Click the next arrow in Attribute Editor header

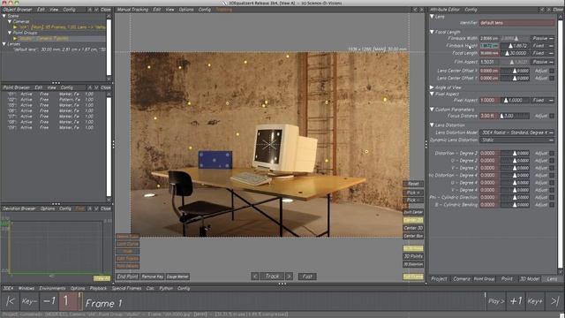549,10
